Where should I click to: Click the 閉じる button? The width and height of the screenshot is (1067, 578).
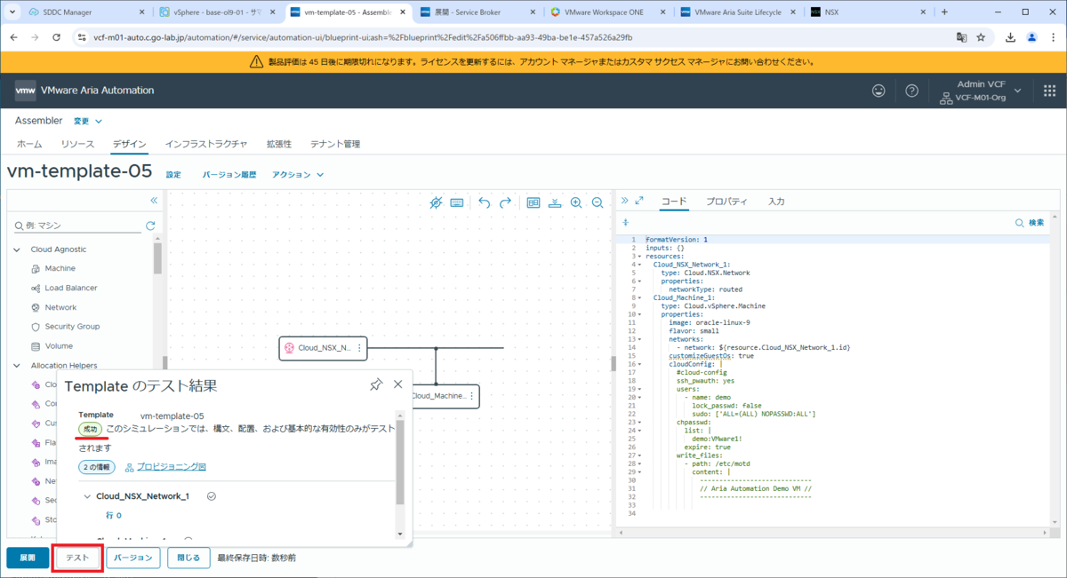[x=189, y=558]
